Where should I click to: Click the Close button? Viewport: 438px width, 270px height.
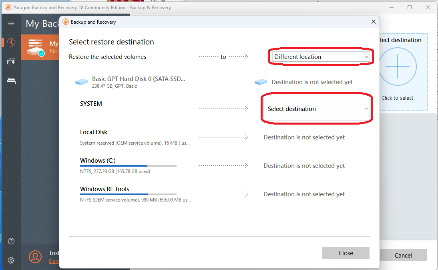[x=346, y=253]
